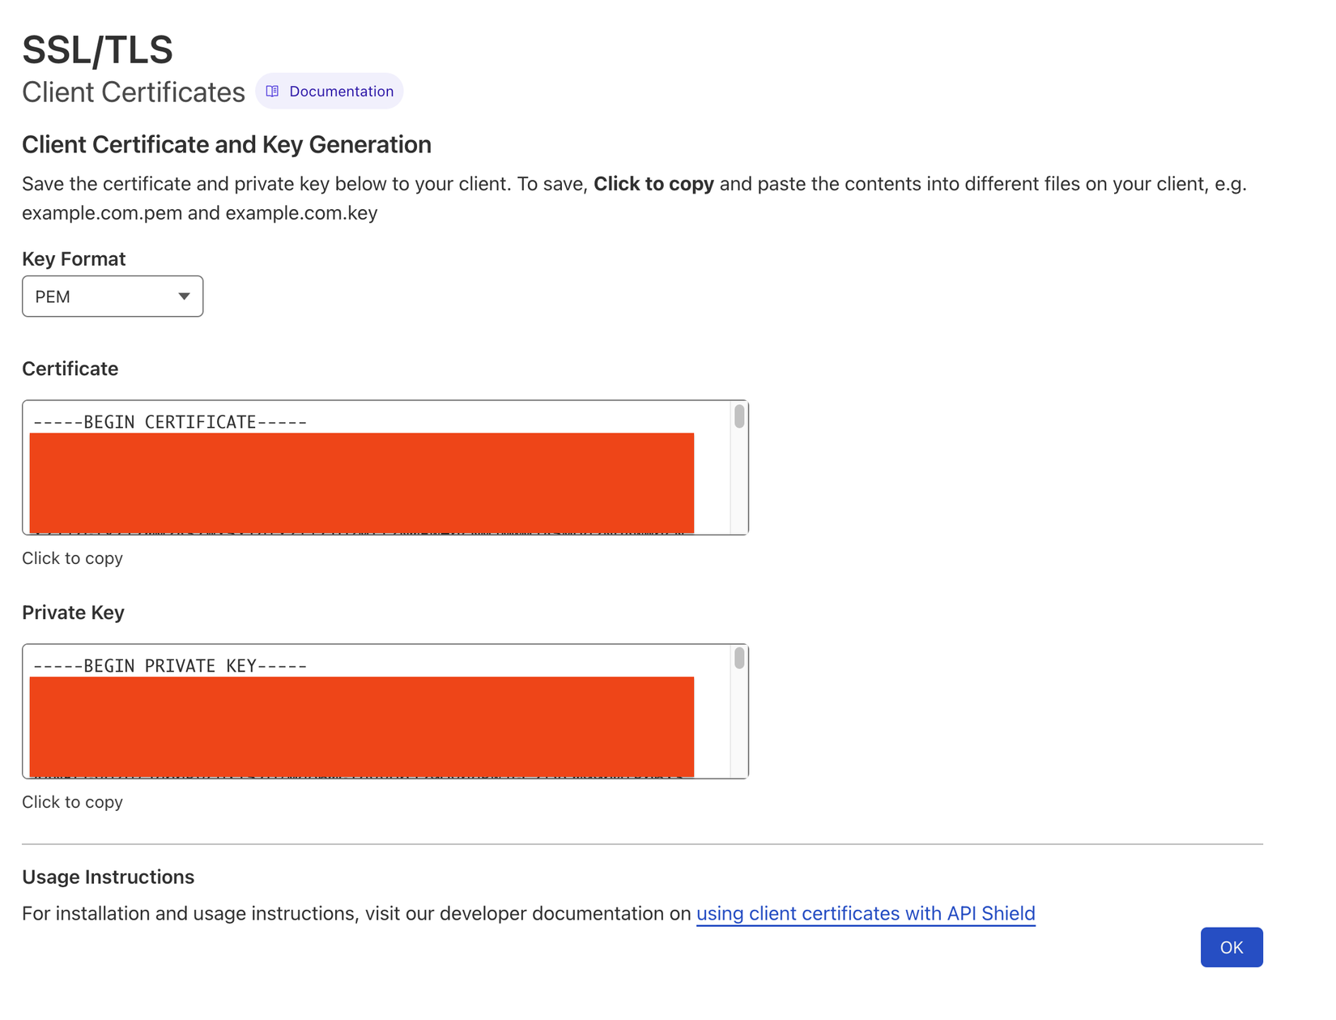This screenshot has width=1336, height=1020.
Task: Click the SSL/TLS page heading
Action: [97, 50]
